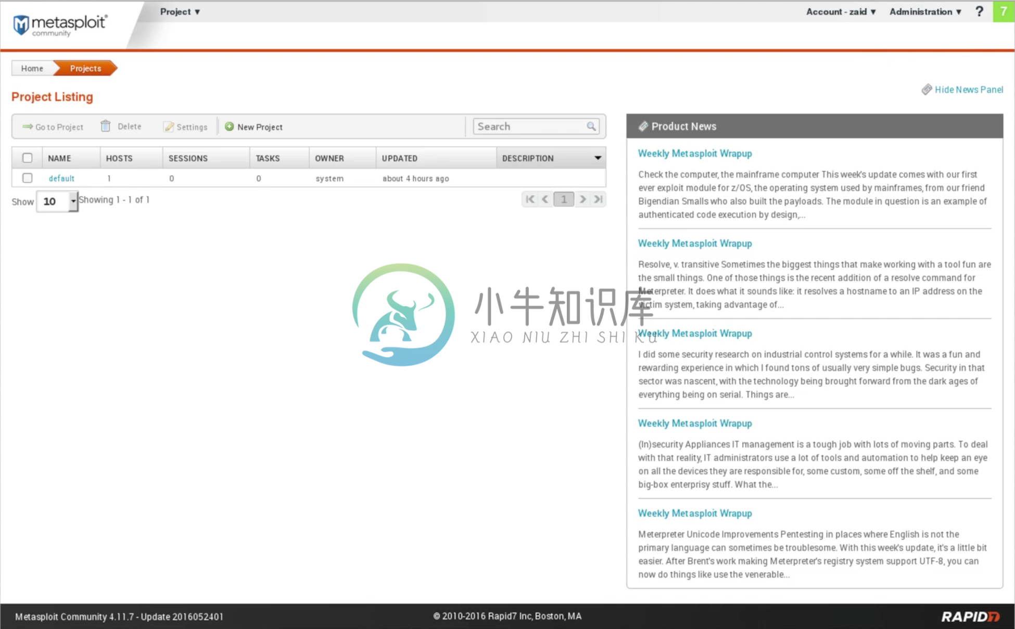
Task: Open Weekly Wrapup about Resolve transitive
Action: (x=695, y=243)
